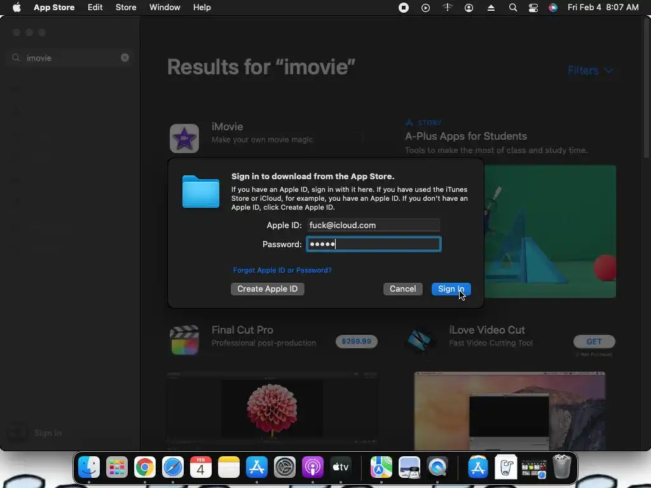The width and height of the screenshot is (651, 488).
Task: Open the Final Cut Pro app icon
Action: [x=184, y=340]
